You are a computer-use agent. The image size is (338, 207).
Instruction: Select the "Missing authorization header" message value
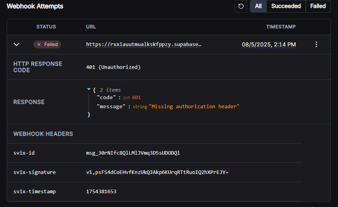(194, 107)
